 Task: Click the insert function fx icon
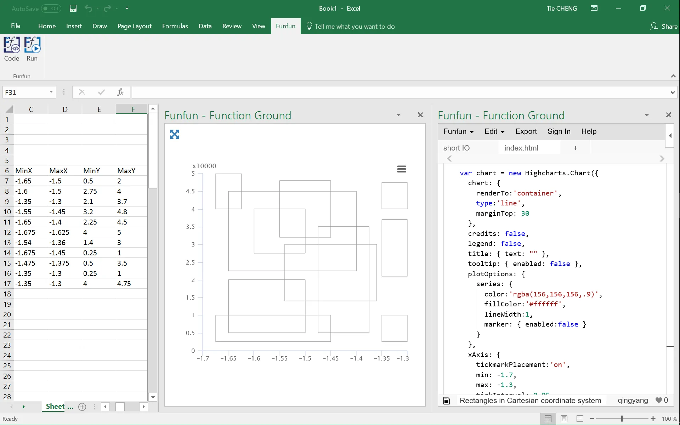coord(120,92)
